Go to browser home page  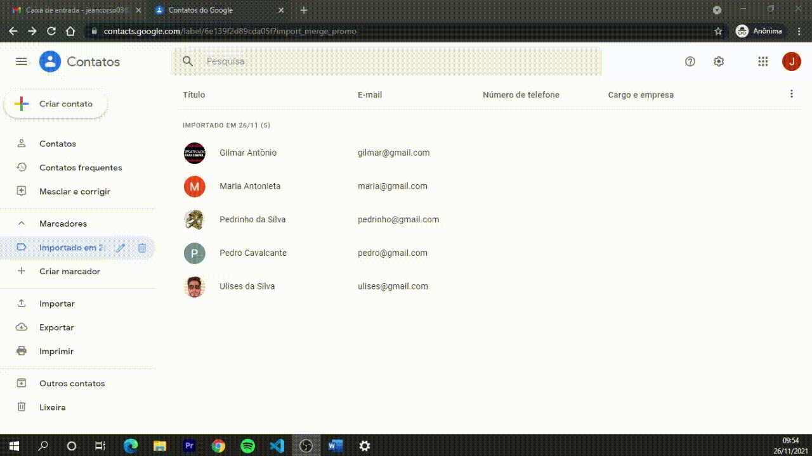(x=70, y=31)
